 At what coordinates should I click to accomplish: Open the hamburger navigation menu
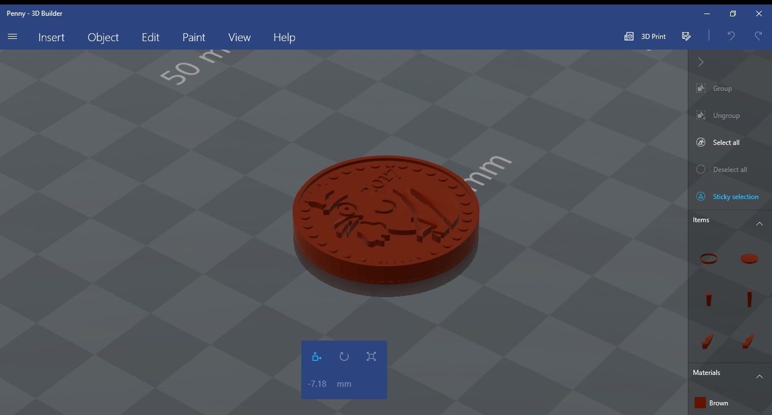coord(12,37)
